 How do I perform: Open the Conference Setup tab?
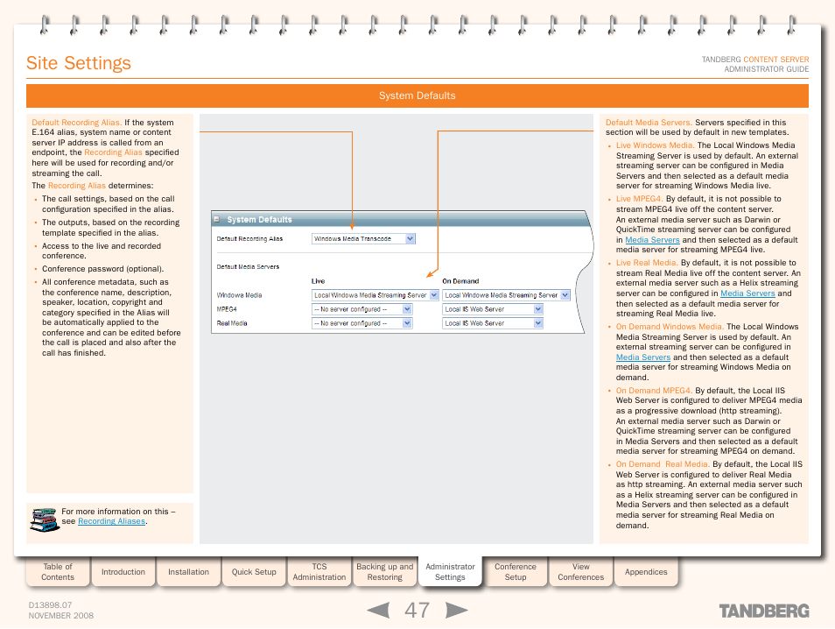pos(516,572)
